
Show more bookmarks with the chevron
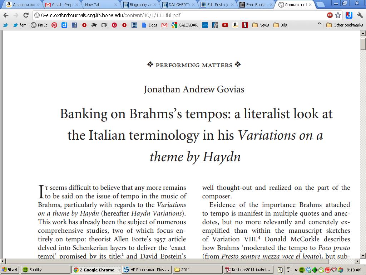coord(319,24)
